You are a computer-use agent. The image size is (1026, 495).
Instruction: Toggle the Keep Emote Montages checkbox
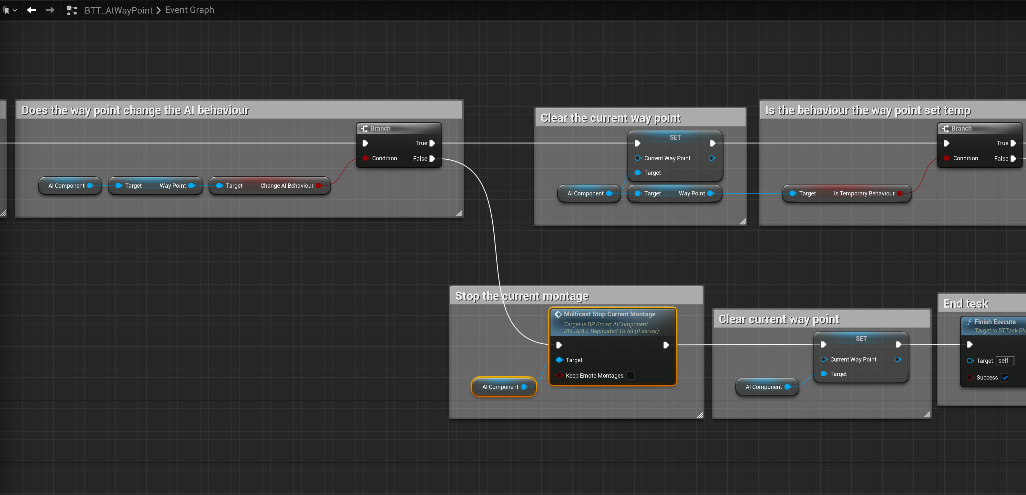630,375
